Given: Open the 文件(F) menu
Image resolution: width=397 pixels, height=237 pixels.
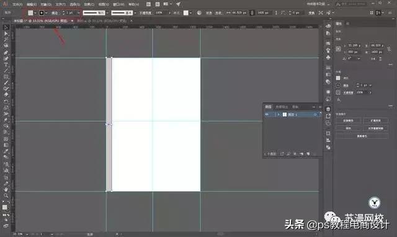Looking at the screenshot, I should point(17,4).
